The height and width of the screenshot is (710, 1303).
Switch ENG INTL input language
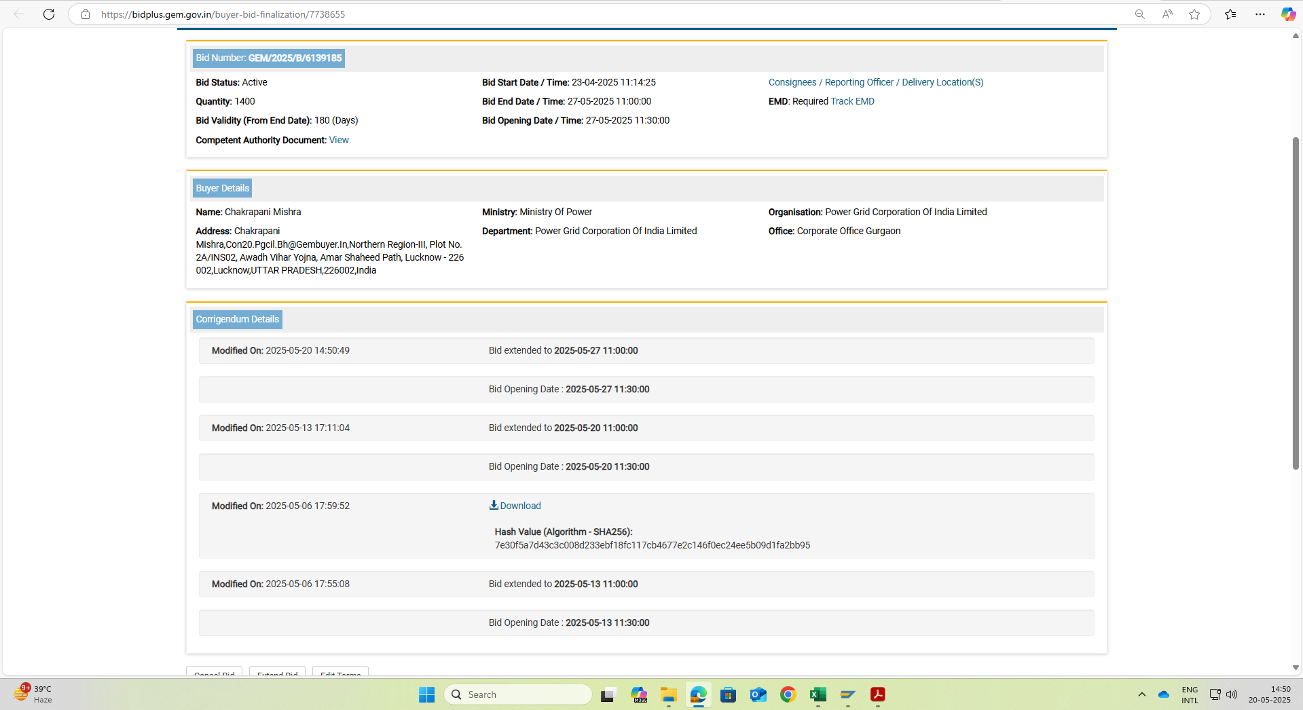(x=1190, y=694)
